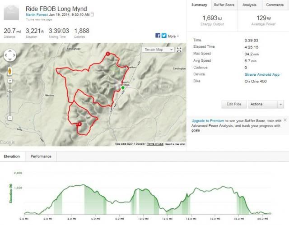Open Martin Forrest profile link
The width and height of the screenshot is (289, 225).
[x=37, y=14]
